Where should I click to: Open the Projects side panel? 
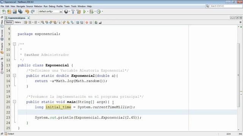pyautogui.click(x=2, y=48)
